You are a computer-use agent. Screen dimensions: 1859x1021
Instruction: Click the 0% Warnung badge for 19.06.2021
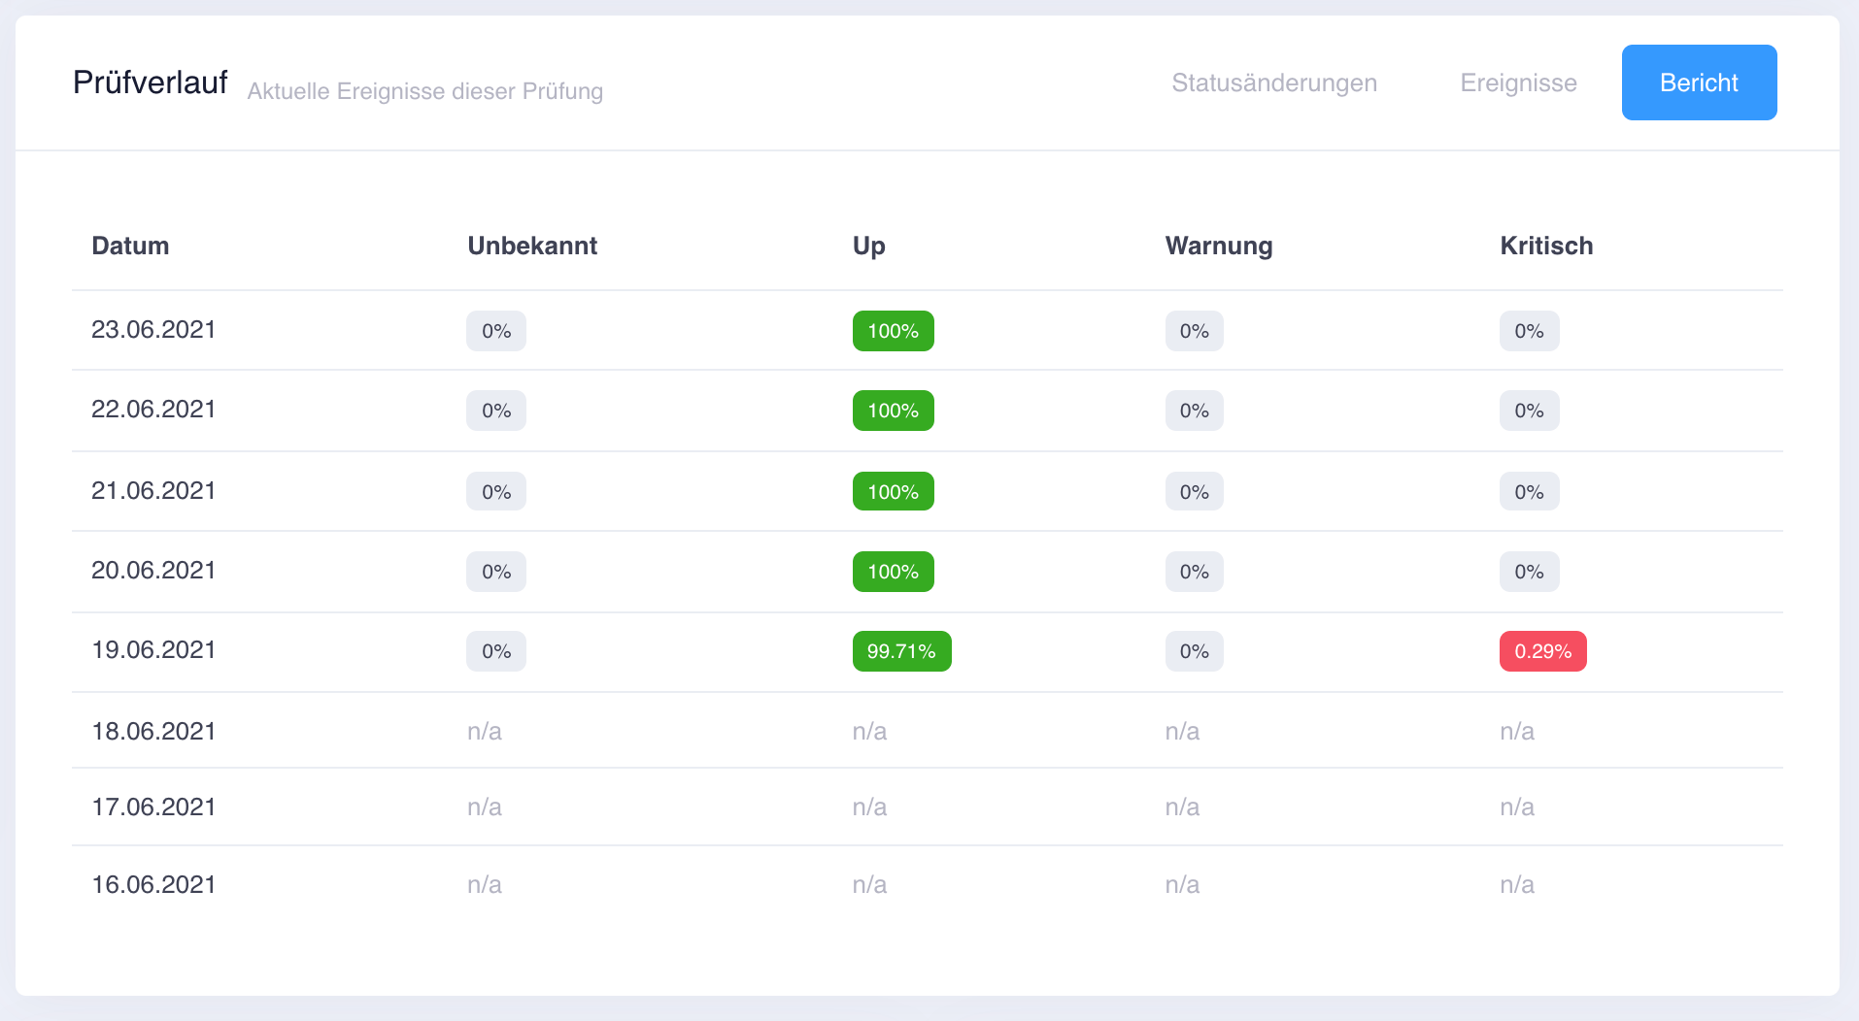point(1193,650)
